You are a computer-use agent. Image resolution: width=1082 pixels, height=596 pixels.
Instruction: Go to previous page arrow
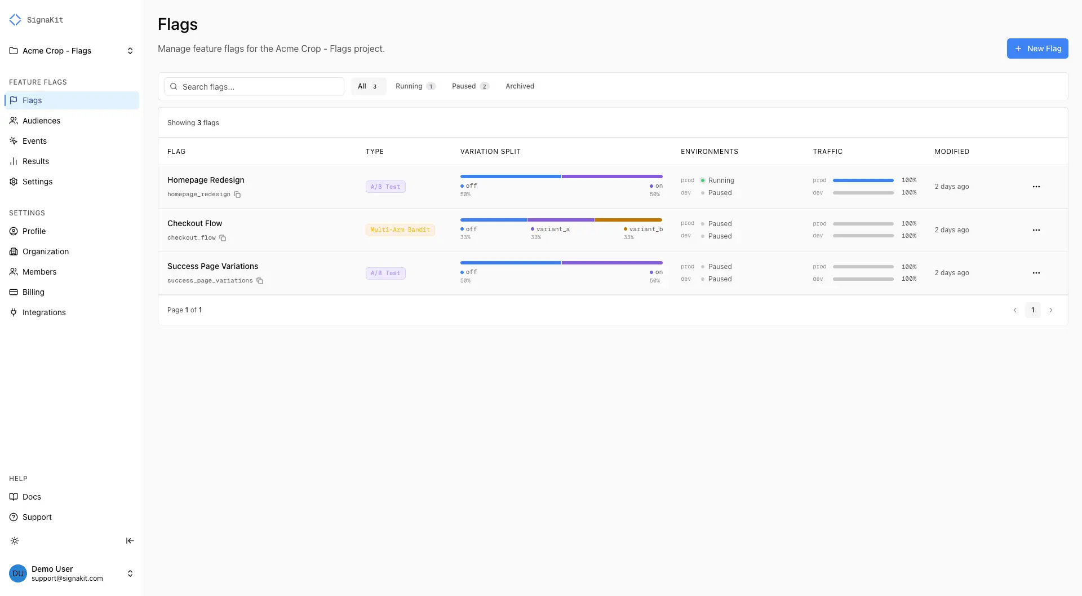coord(1015,310)
